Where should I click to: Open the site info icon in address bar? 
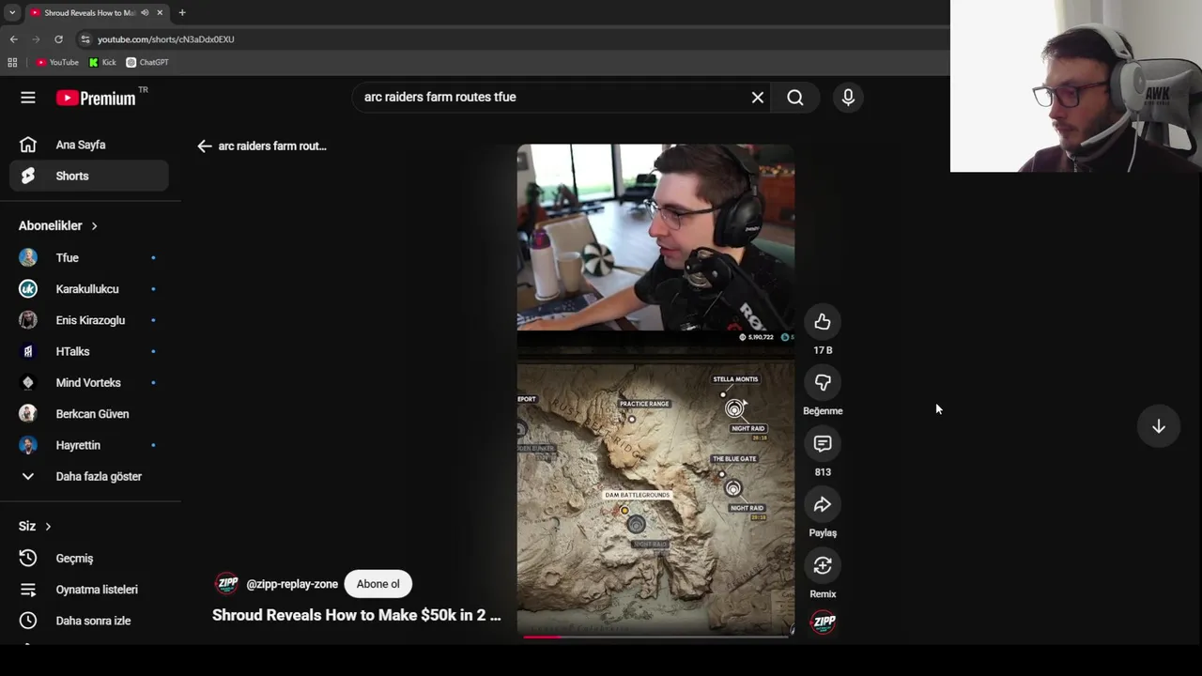pos(85,39)
